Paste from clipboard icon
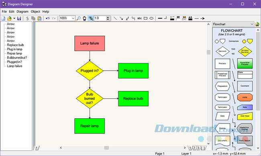This screenshot has width=261, height=156. click(39, 18)
